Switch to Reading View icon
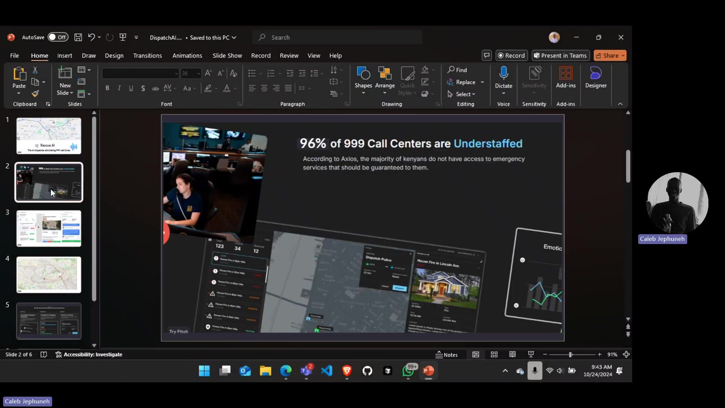The width and height of the screenshot is (725, 408). 512,354
